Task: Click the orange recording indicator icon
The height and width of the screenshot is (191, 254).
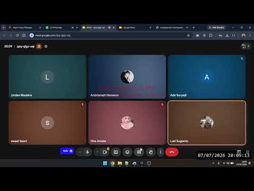Action: [x=39, y=47]
